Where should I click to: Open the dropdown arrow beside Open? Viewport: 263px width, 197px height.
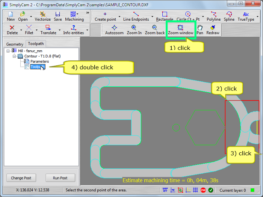30,17
